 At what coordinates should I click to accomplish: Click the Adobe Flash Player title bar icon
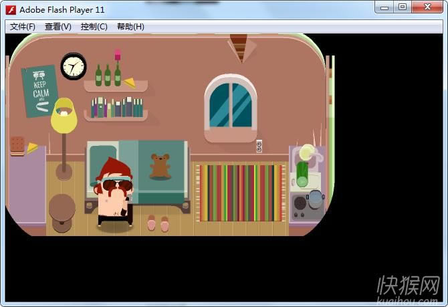pyautogui.click(x=11, y=9)
